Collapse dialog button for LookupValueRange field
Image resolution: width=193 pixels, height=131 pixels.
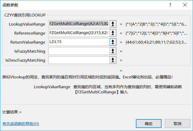click(113, 24)
